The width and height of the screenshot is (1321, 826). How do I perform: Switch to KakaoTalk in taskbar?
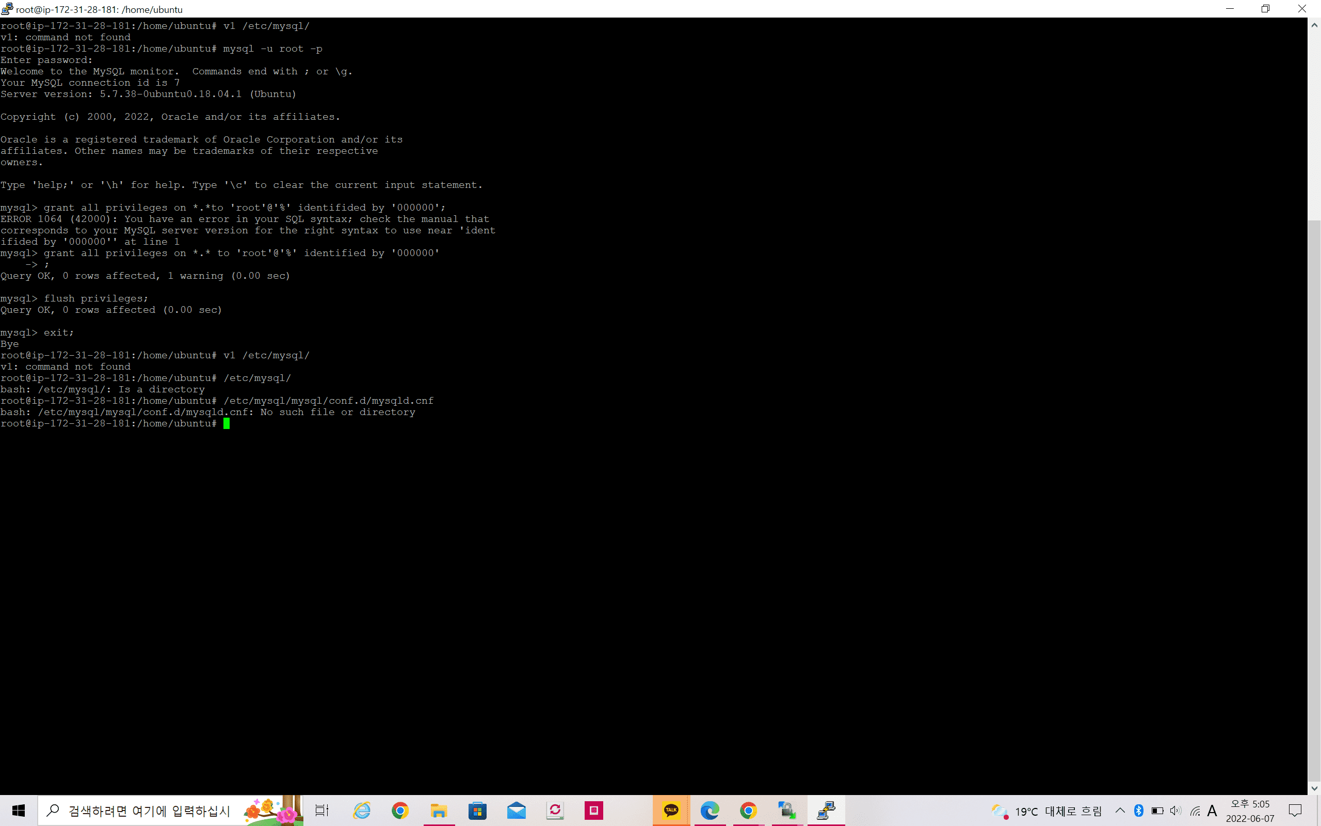(671, 811)
